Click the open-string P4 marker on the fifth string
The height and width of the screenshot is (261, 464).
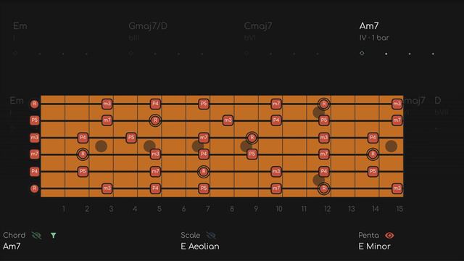pyautogui.click(x=34, y=171)
